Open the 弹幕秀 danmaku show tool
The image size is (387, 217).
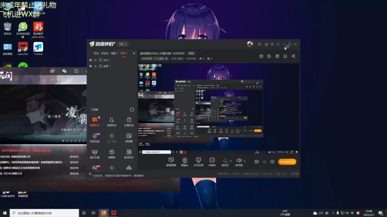[x=112, y=154]
